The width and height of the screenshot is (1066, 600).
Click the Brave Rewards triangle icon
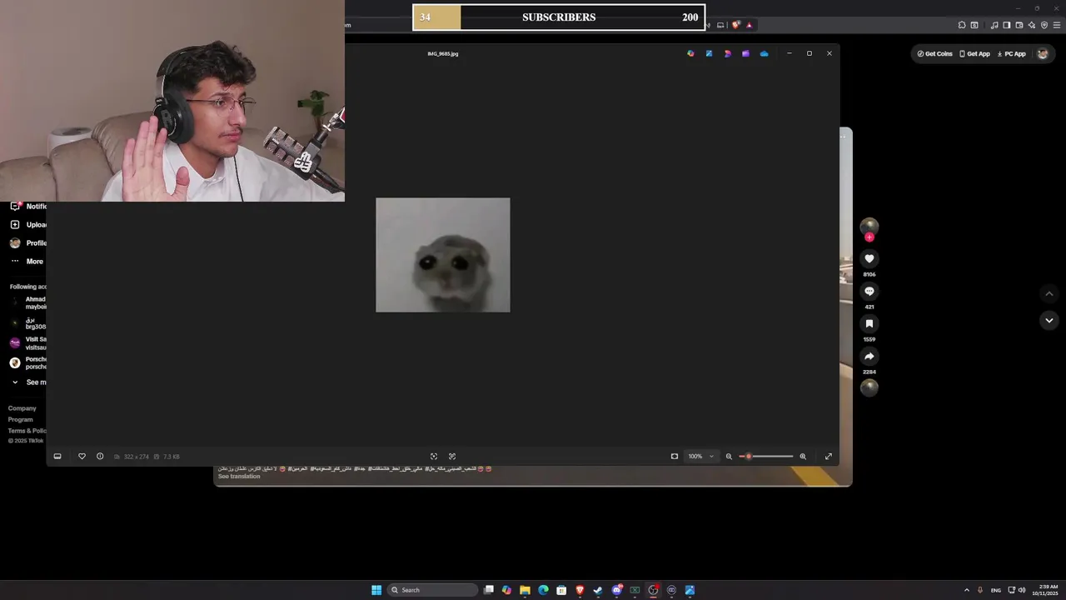coord(749,25)
